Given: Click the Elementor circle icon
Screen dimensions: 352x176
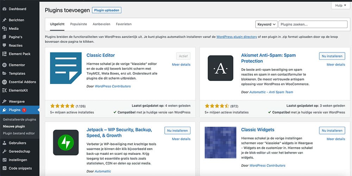Looking at the screenshot, I should coord(5,65).
